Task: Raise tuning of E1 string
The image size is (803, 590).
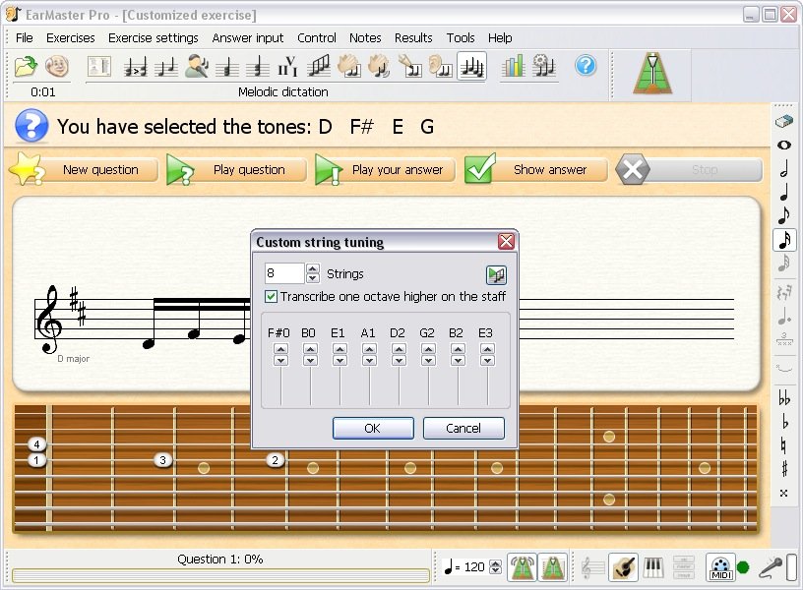Action: tap(340, 348)
